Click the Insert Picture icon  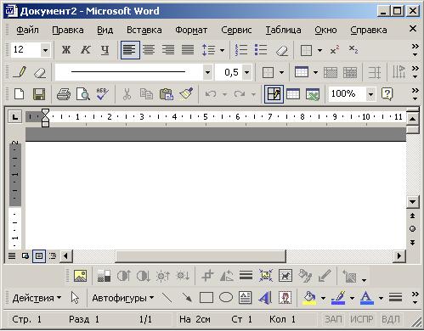coord(80,276)
